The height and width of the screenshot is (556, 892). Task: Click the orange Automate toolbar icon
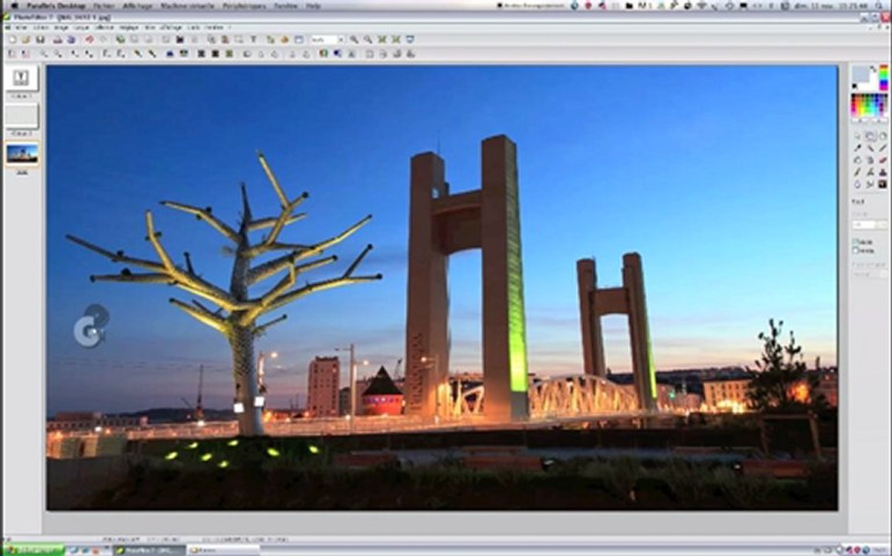(284, 40)
